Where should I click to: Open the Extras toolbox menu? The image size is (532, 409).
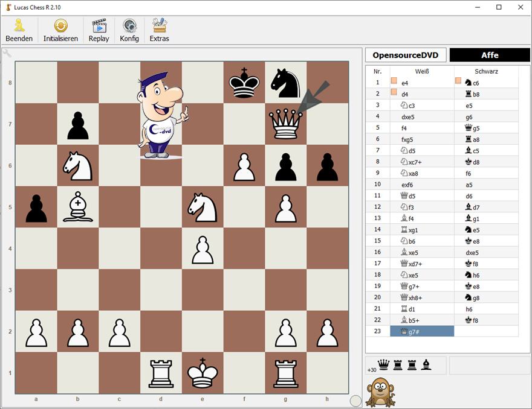coord(160,30)
